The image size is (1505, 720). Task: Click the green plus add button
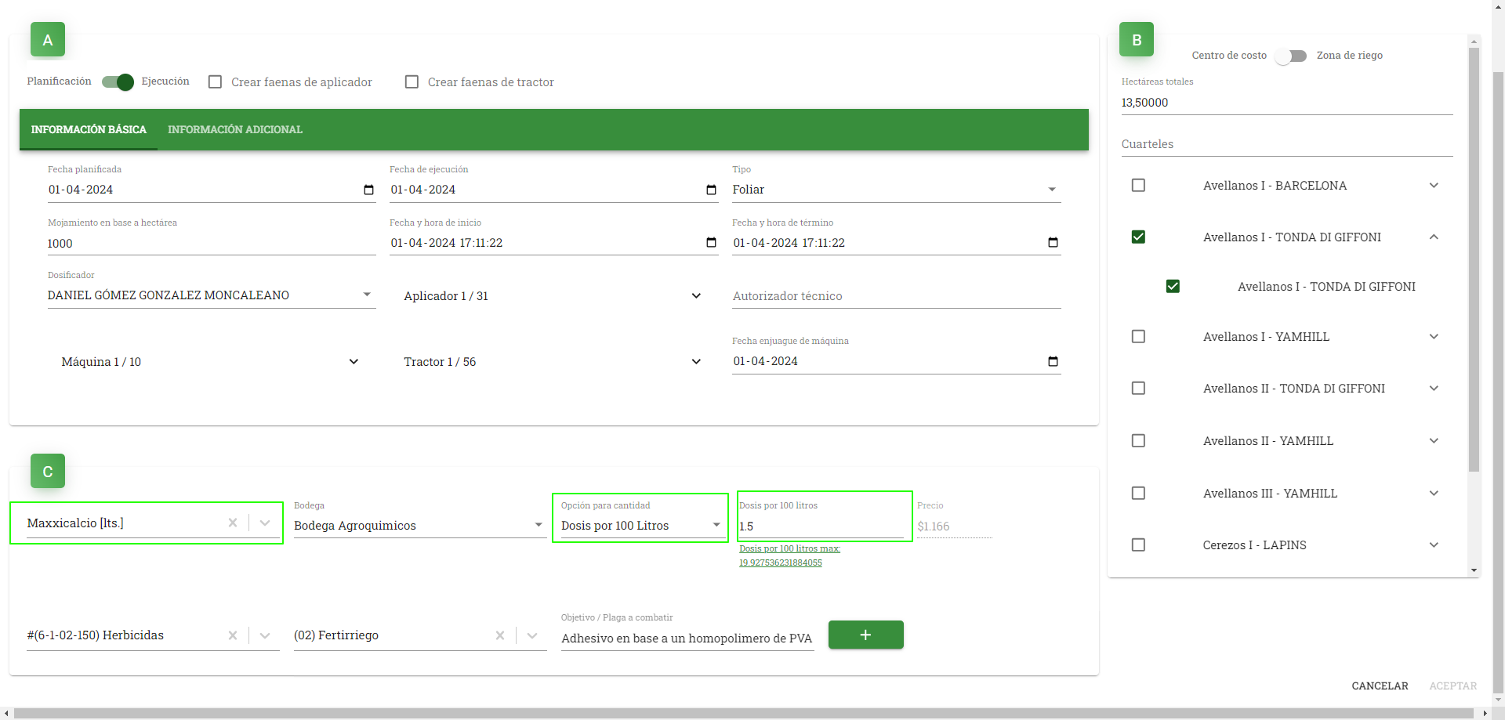click(865, 635)
